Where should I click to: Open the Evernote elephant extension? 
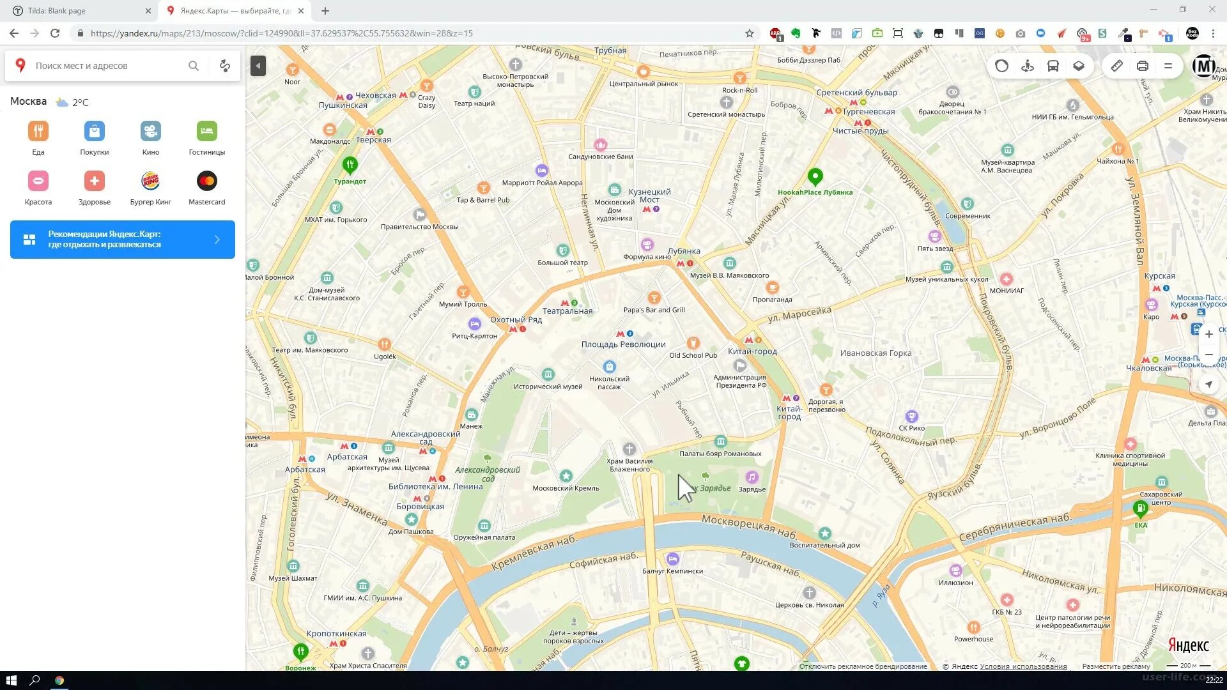796,33
